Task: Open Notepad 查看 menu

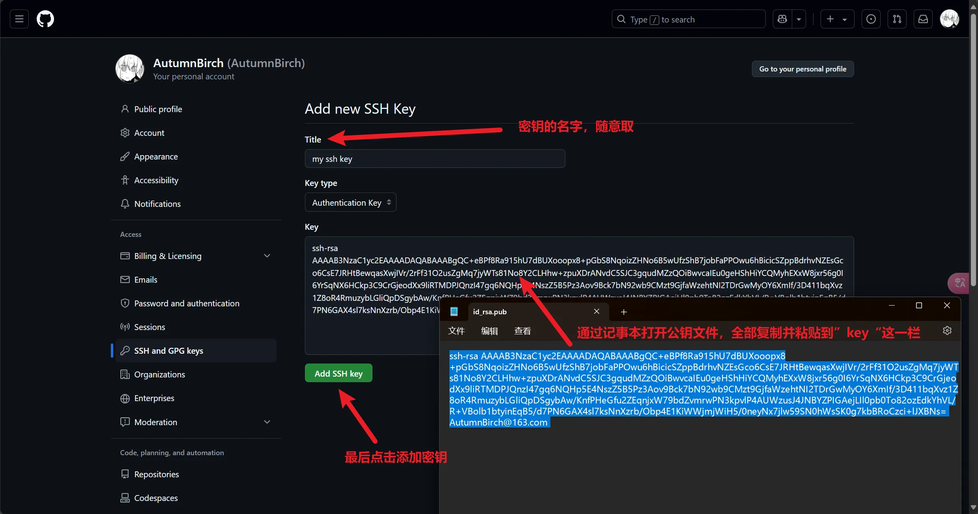Action: [522, 331]
